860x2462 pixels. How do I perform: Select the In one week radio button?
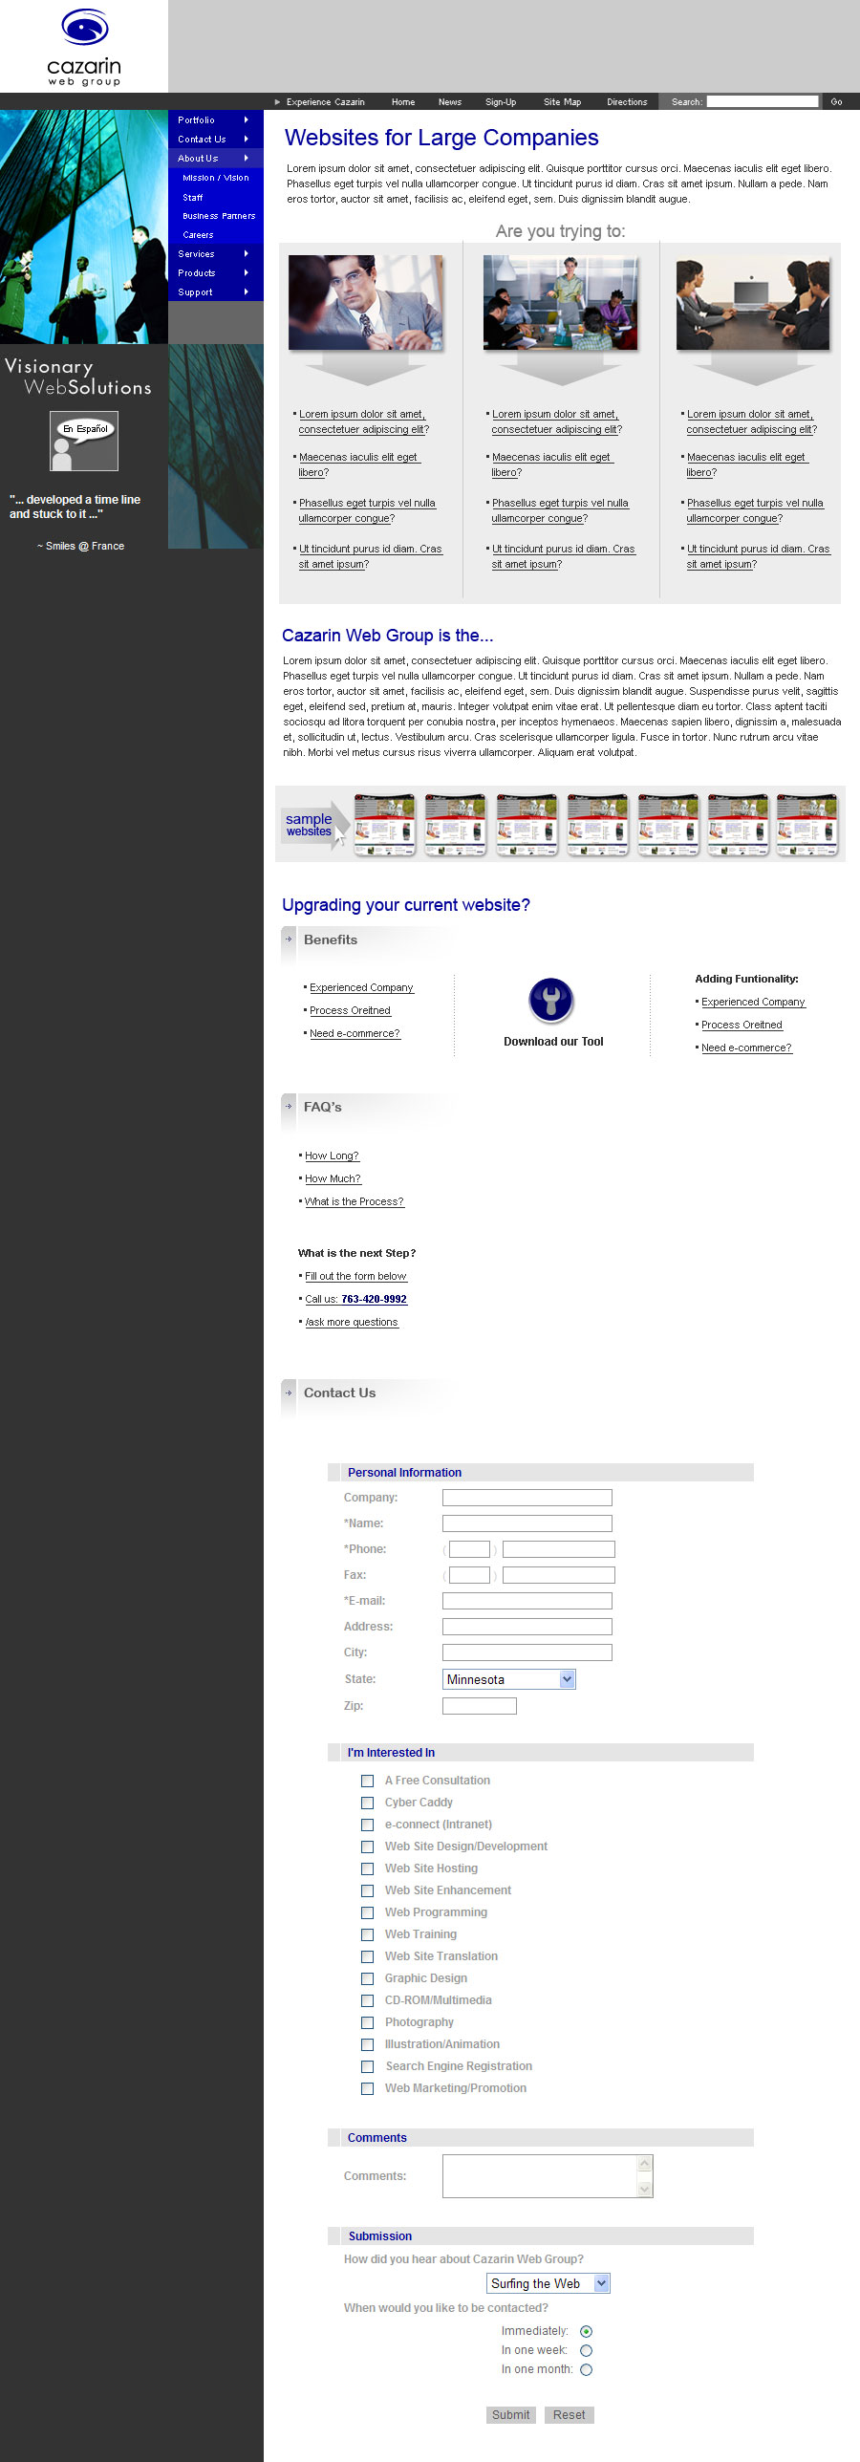[586, 2350]
